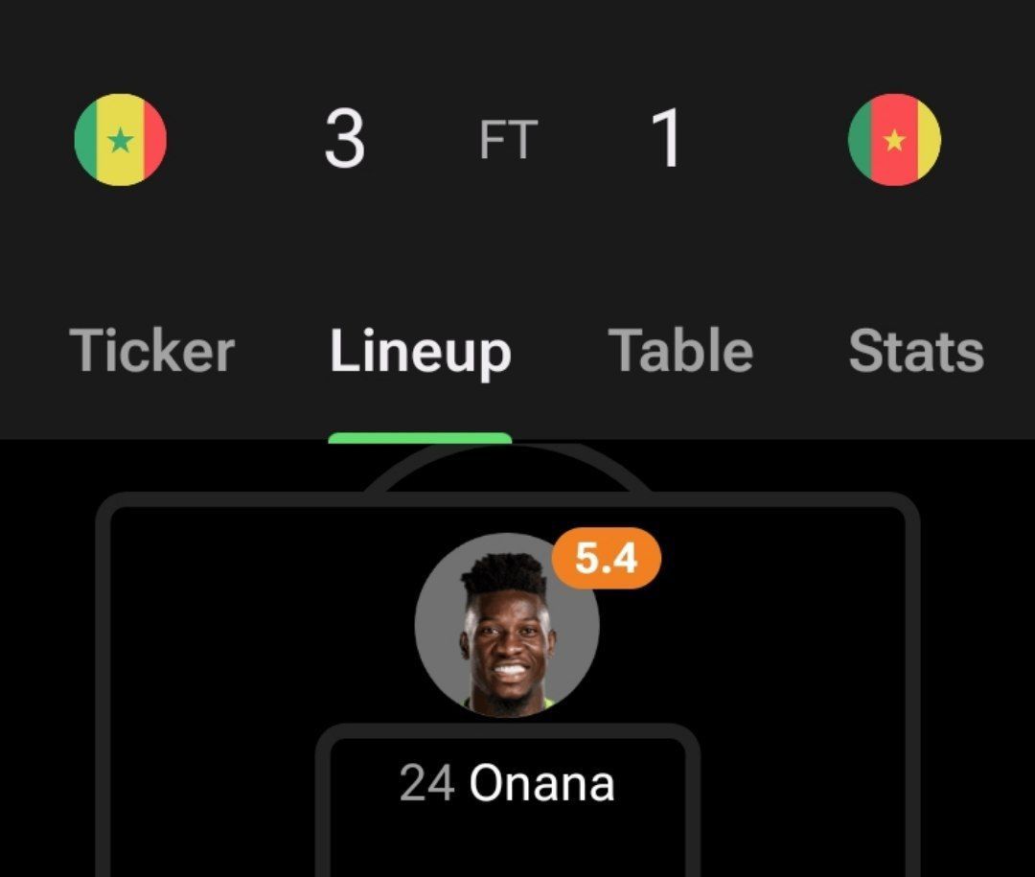
Task: Select the Lineup tab
Action: coord(421,354)
